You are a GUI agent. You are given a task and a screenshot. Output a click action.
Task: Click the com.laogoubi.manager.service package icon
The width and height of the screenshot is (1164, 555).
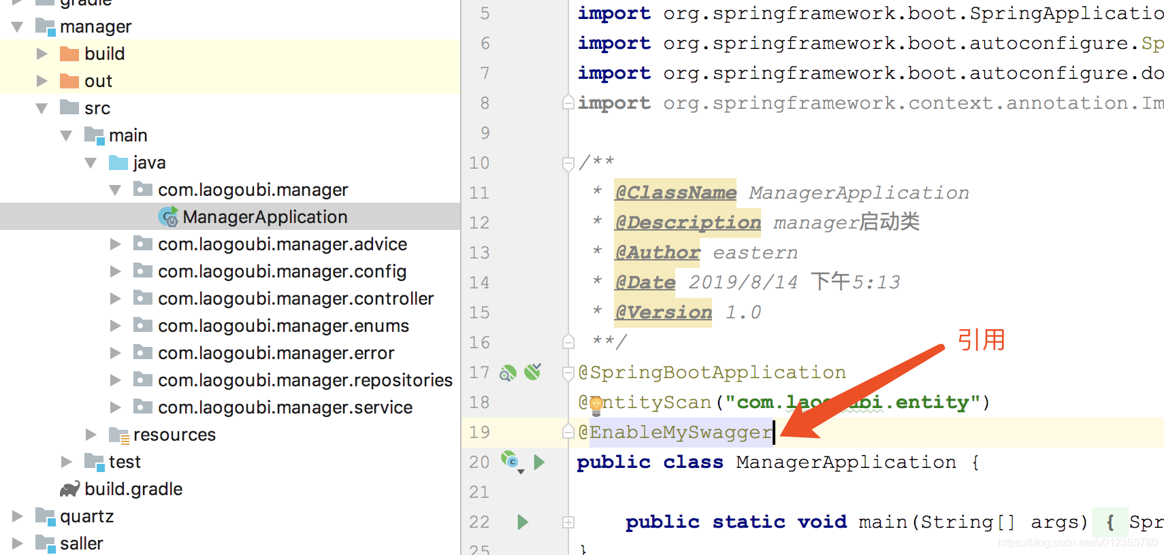(x=143, y=406)
